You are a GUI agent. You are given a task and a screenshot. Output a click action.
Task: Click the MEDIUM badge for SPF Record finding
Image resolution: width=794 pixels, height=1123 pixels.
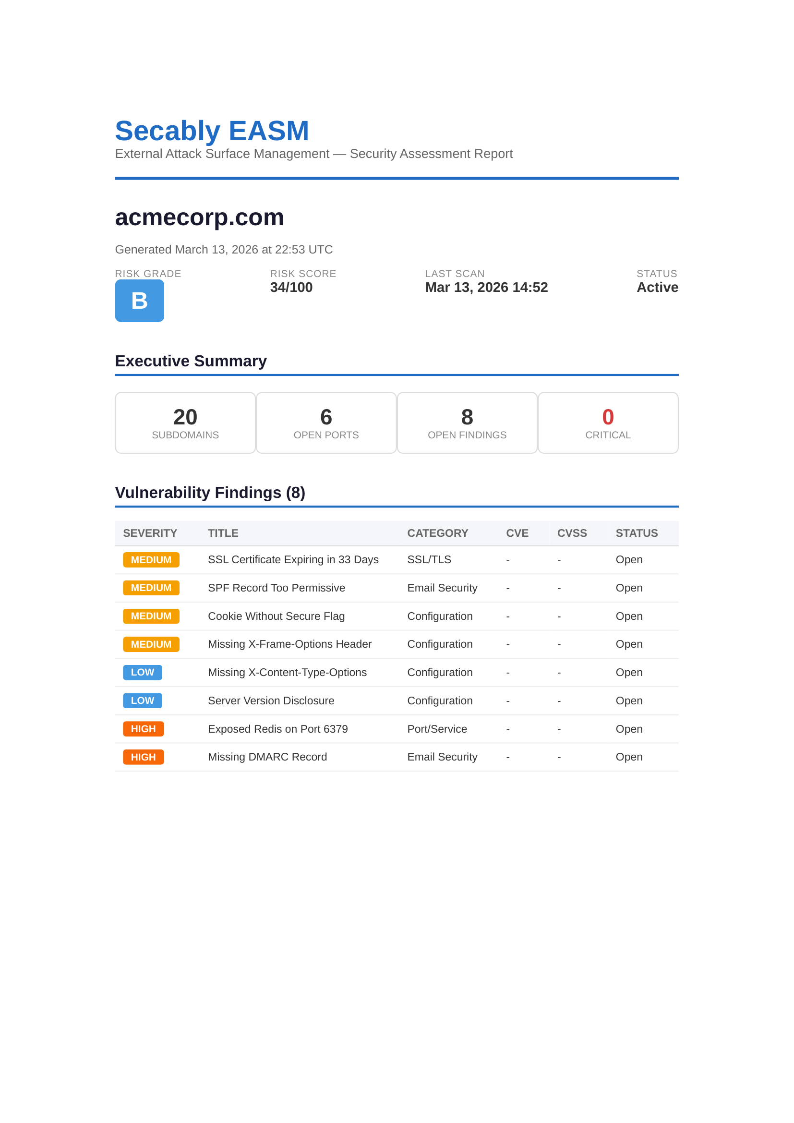151,588
